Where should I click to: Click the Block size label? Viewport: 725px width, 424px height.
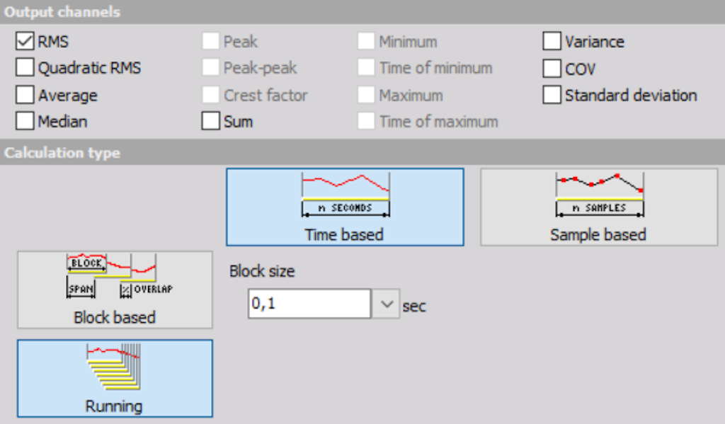[x=262, y=271]
